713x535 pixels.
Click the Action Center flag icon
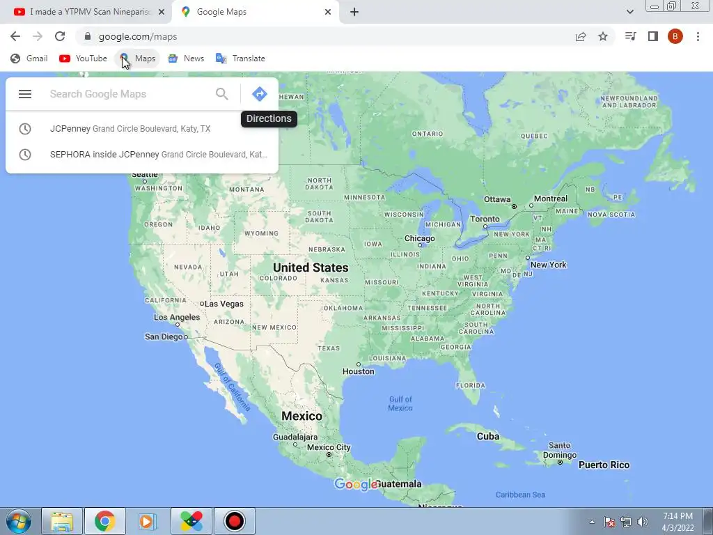tap(609, 522)
